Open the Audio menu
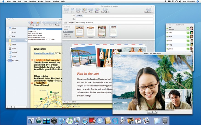 [40, 1]
